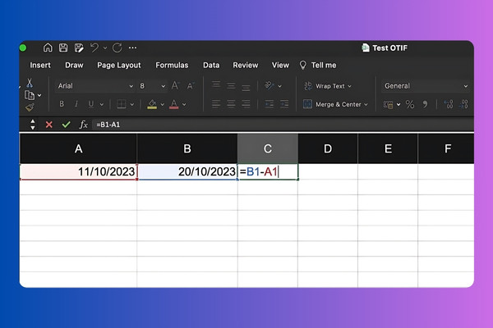The width and height of the screenshot is (493, 328).
Task: Open the font color picker arrow
Action: (184, 104)
